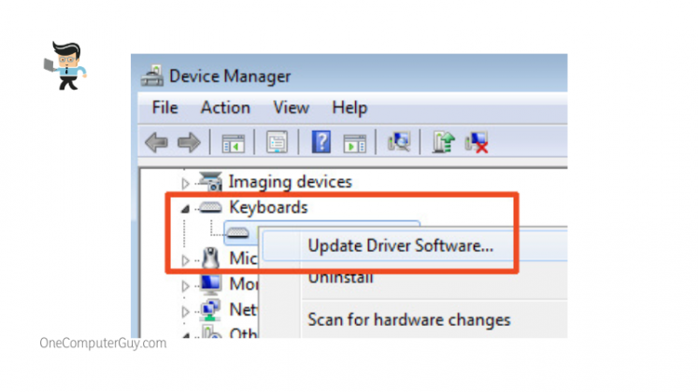Click the scan for hardware changes toolbar icon
Image resolution: width=698 pixels, height=392 pixels.
(401, 142)
